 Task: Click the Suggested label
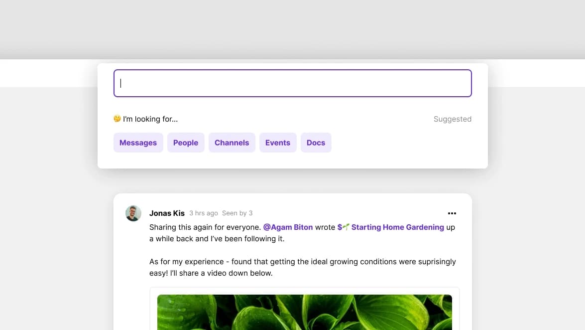click(452, 119)
